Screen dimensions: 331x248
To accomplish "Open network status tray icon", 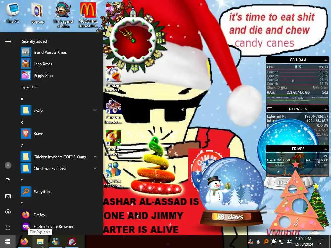I will [282, 242].
